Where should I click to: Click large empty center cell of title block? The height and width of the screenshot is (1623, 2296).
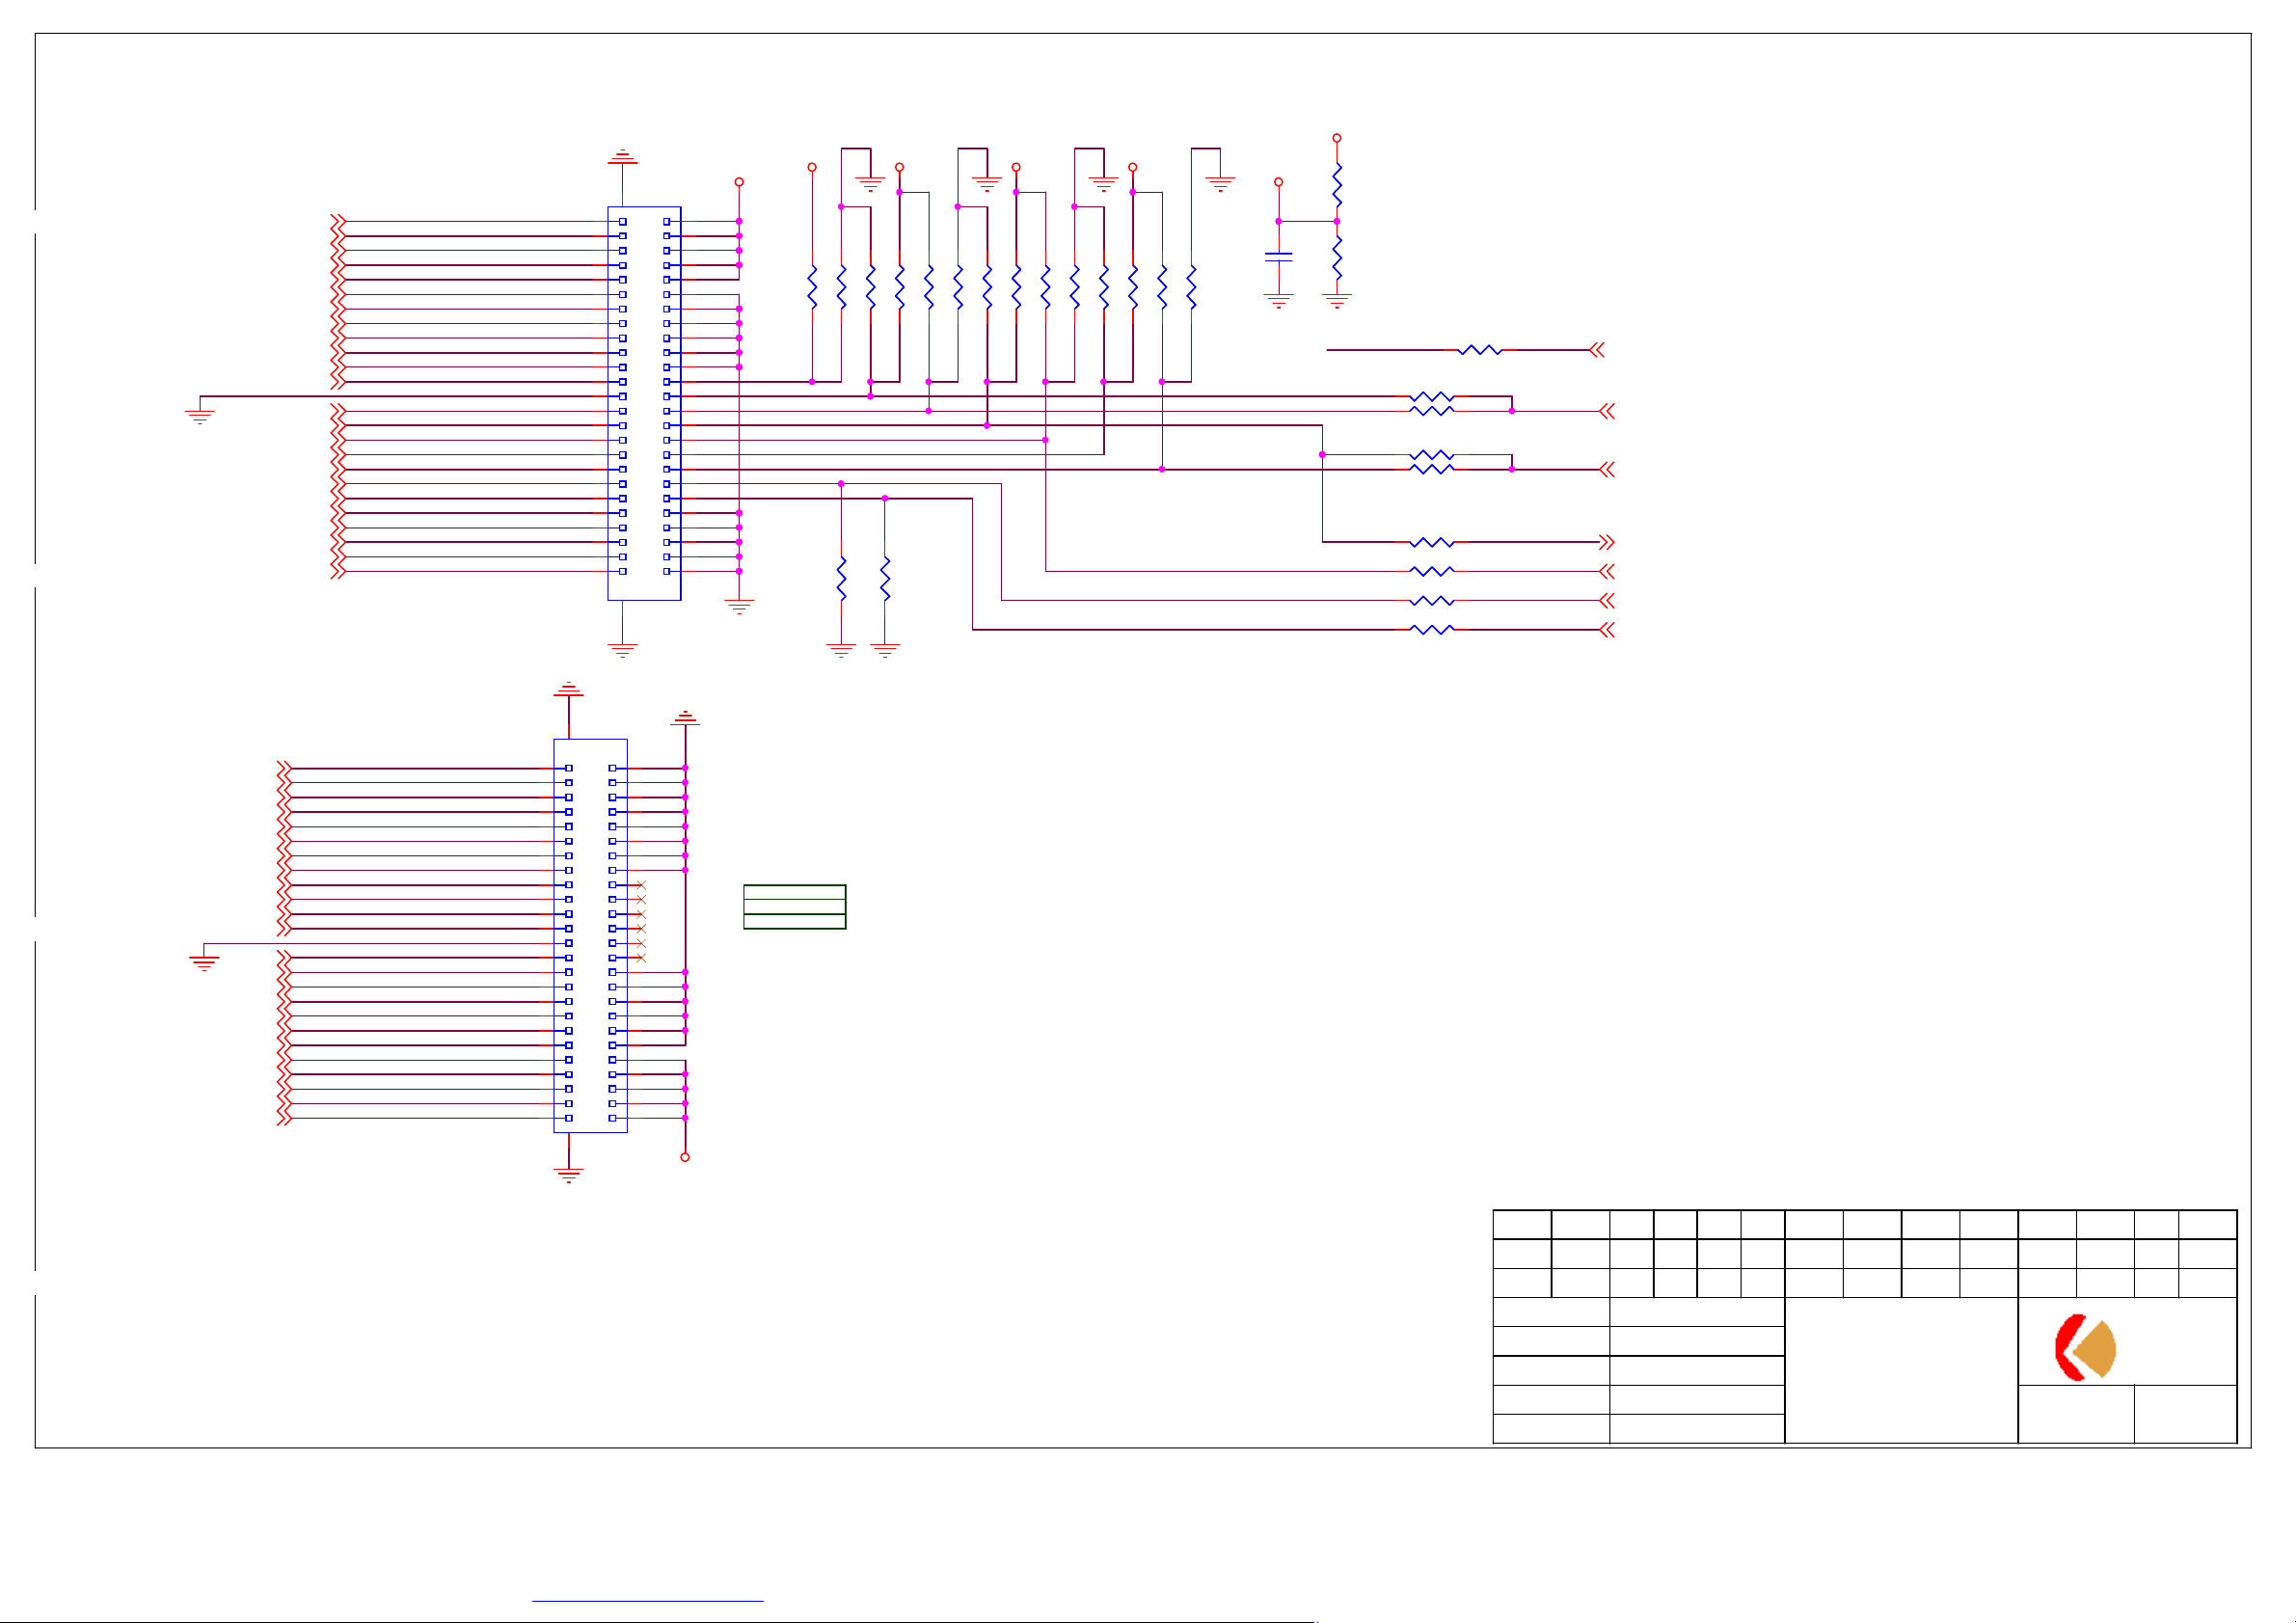click(x=1900, y=1370)
